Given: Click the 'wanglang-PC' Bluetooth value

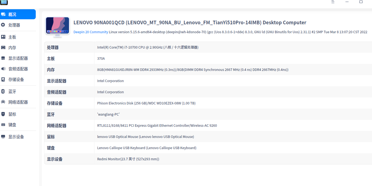Looking at the screenshot, I should coord(108,115).
